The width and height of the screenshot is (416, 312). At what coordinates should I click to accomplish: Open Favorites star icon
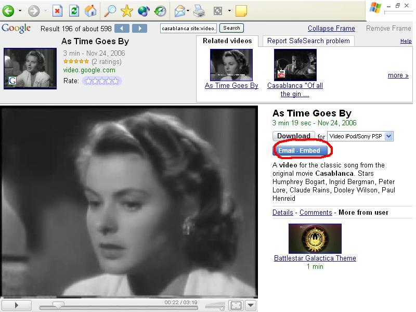tap(126, 11)
